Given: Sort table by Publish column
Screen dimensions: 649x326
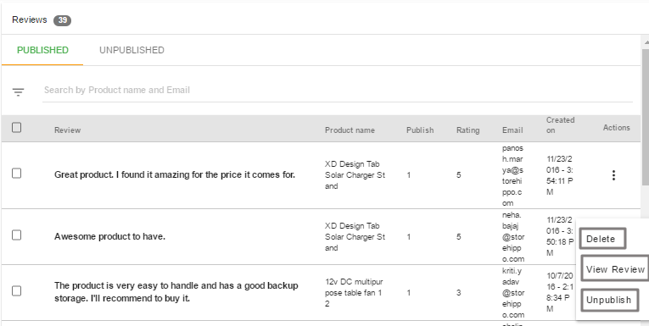Looking at the screenshot, I should coord(420,130).
